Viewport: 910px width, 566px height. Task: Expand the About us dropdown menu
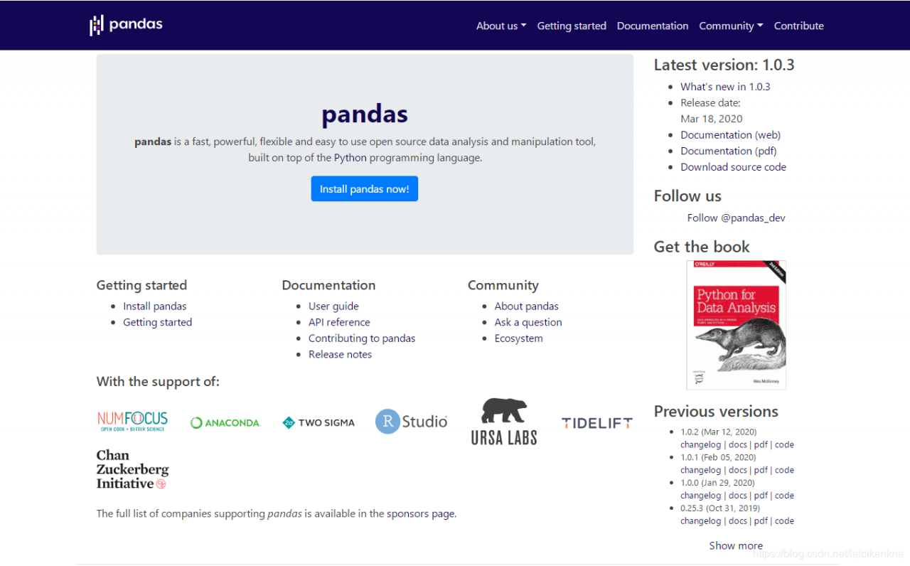[501, 26]
